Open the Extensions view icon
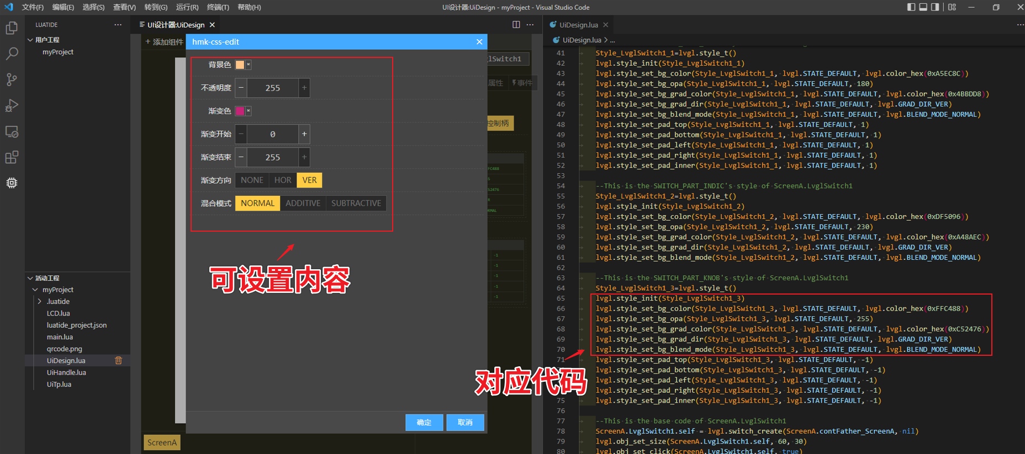Image resolution: width=1025 pixels, height=454 pixels. (x=12, y=157)
